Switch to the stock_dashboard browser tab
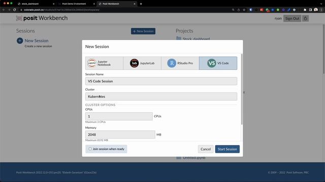325x182 pixels. 36,4
